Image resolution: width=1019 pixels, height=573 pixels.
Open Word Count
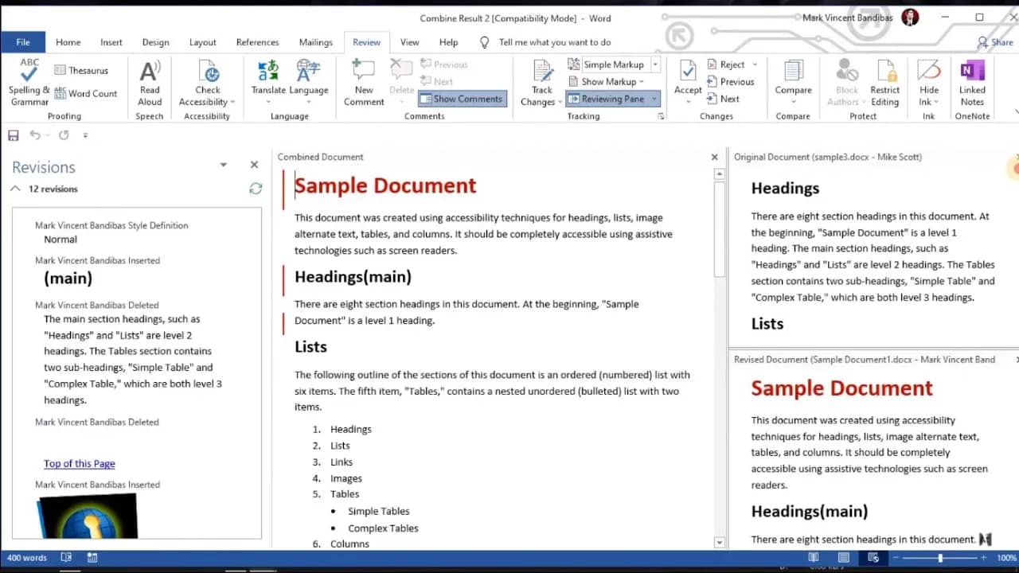click(x=86, y=93)
